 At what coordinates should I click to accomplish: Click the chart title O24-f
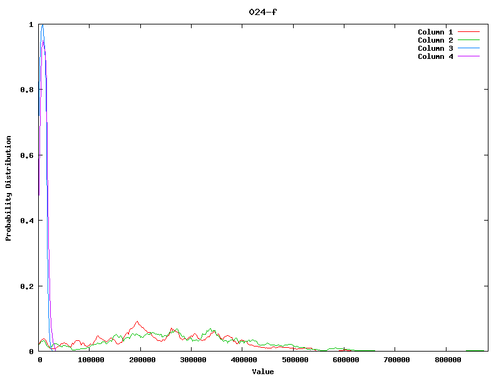(x=262, y=12)
